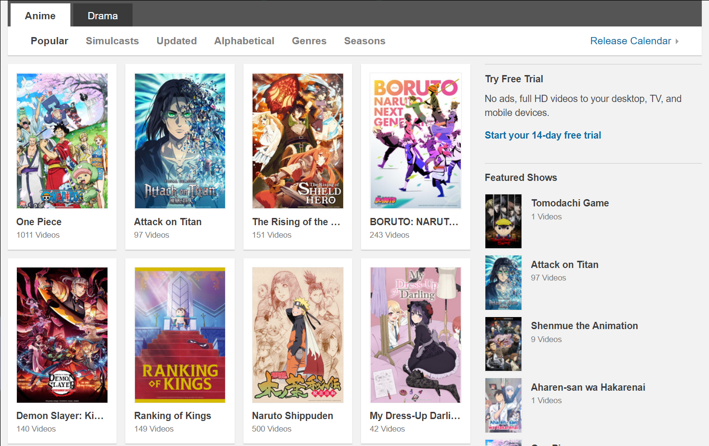Open the Seasons tab
The image size is (709, 446).
[x=365, y=41]
